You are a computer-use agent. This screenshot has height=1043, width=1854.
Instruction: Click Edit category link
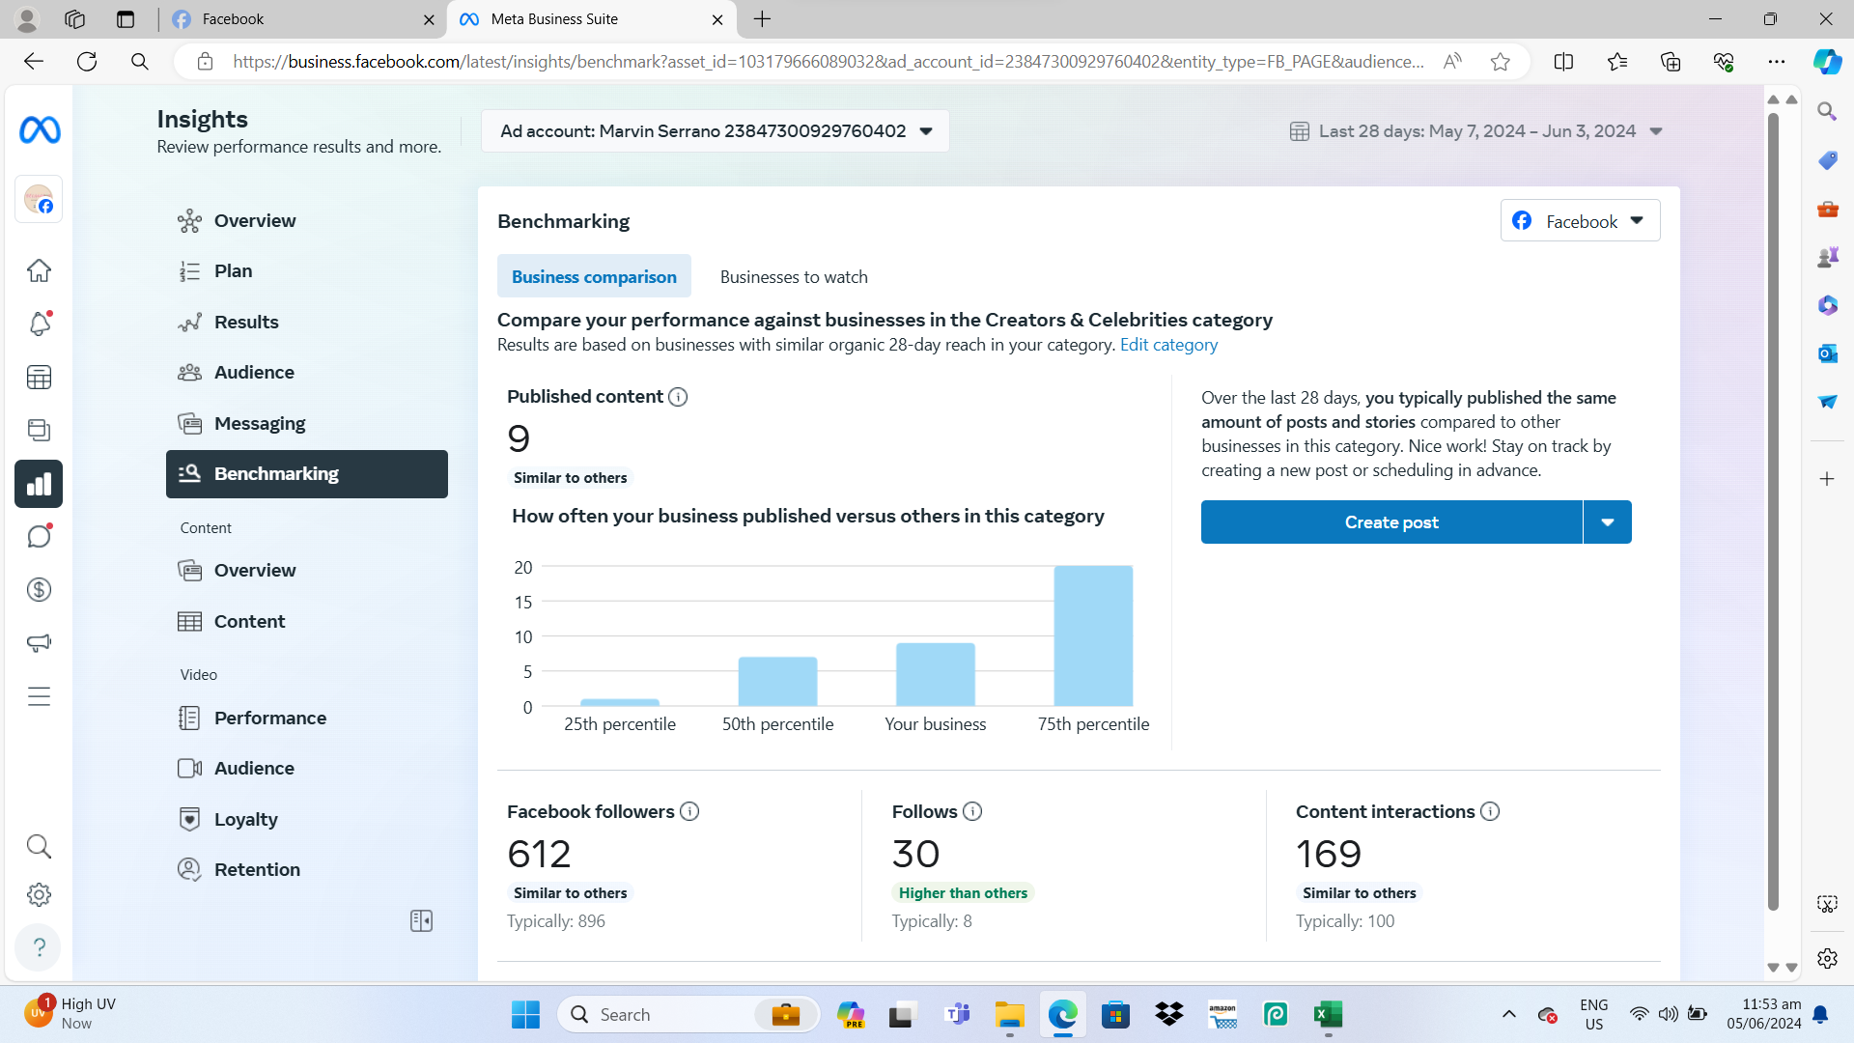[x=1168, y=345]
